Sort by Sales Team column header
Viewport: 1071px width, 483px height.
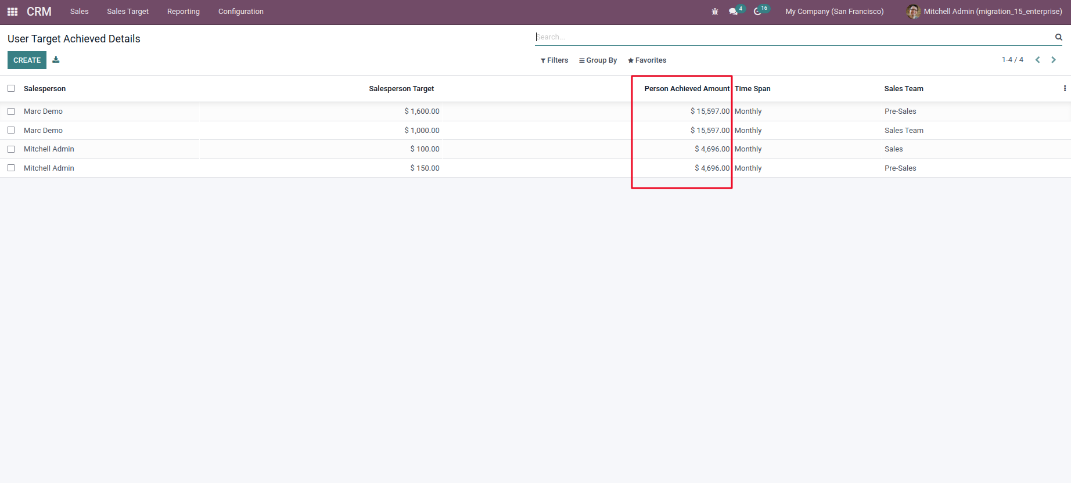[x=904, y=89]
